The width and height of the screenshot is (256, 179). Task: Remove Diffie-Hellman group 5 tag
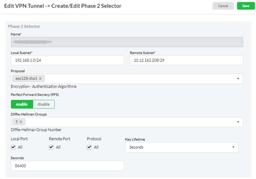[x=21, y=122]
